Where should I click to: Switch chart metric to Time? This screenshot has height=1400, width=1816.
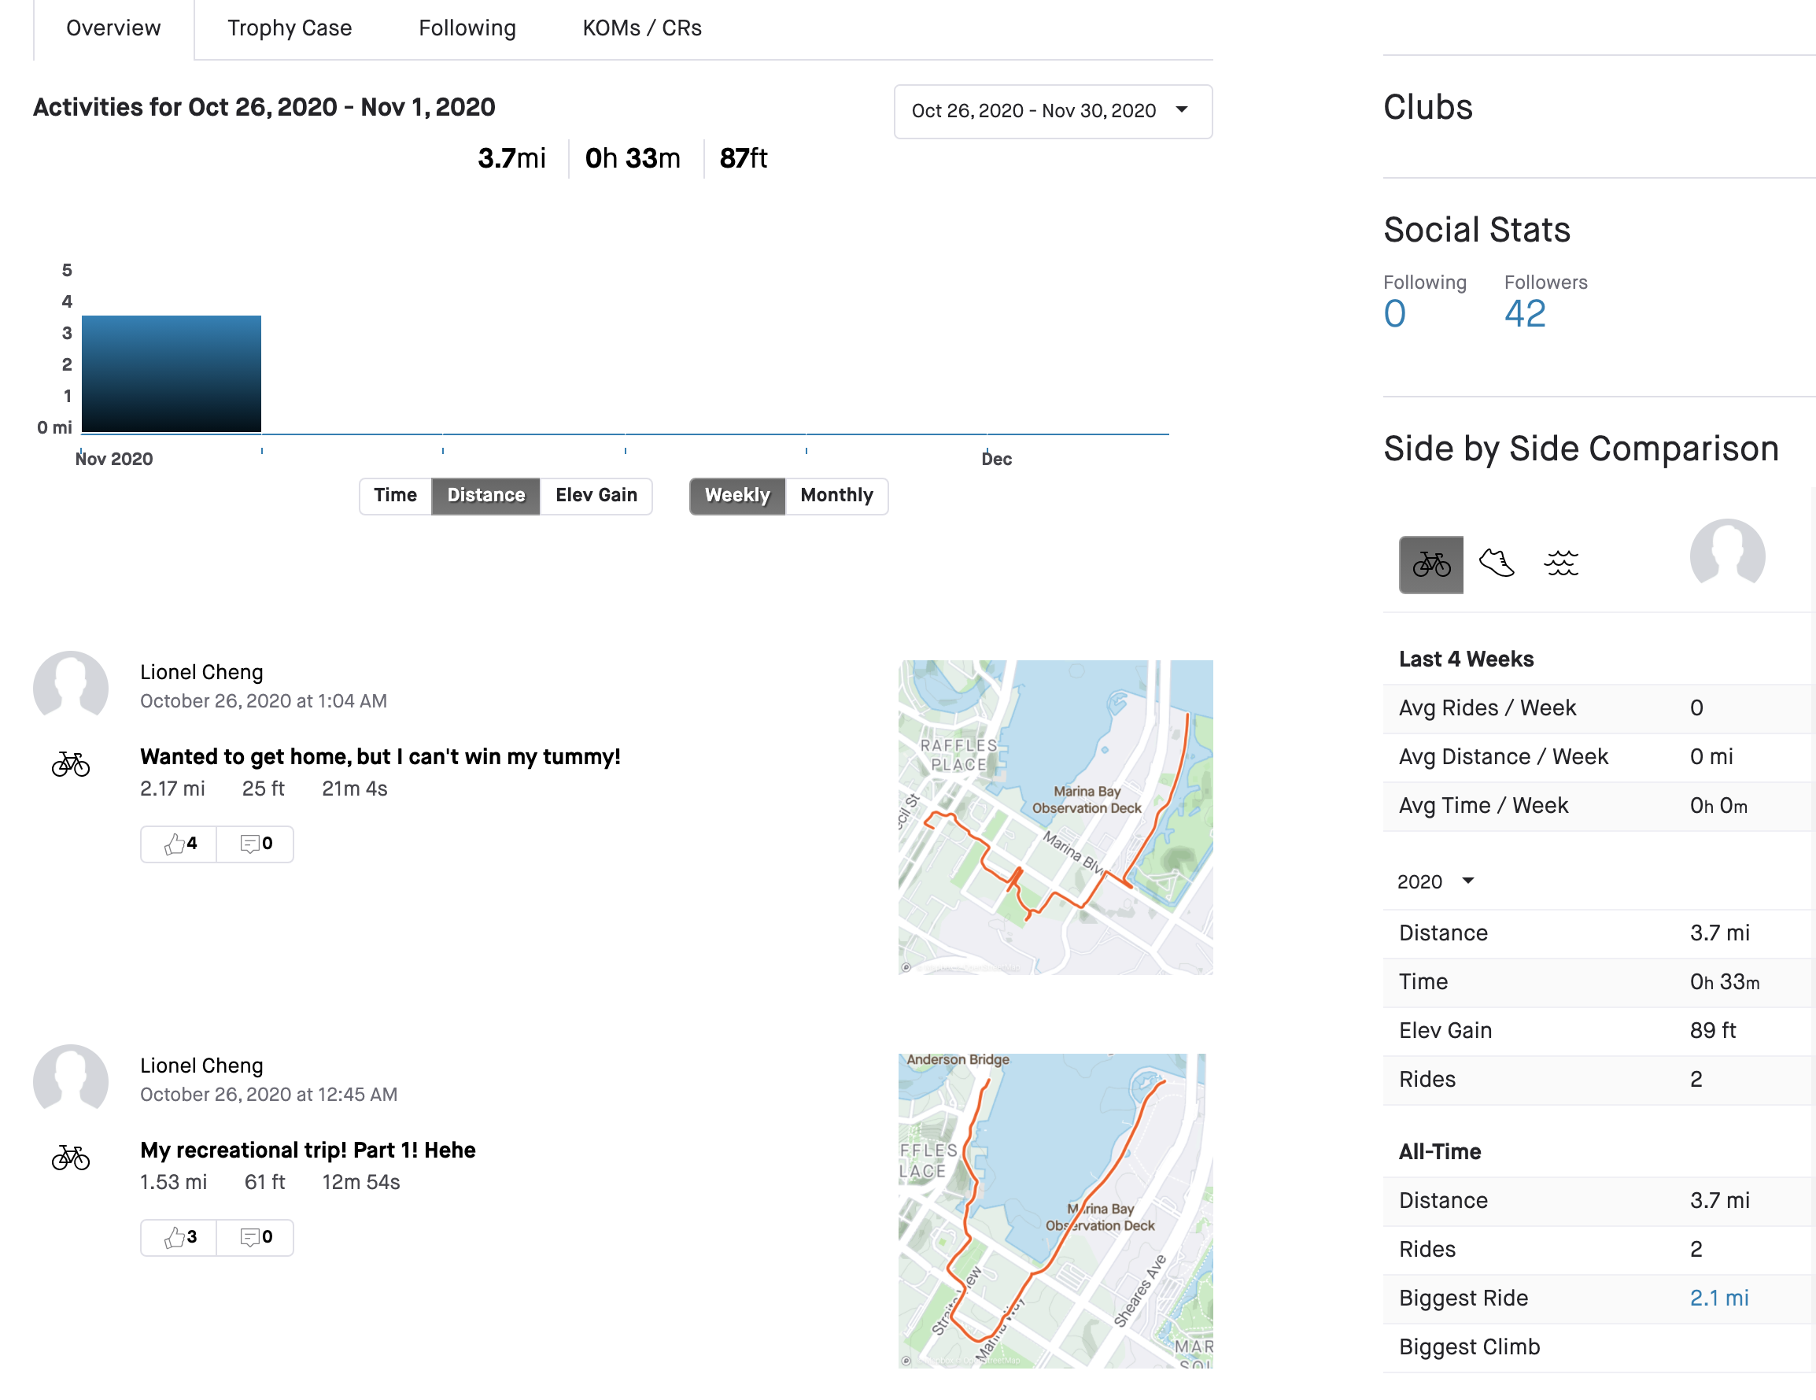point(395,496)
